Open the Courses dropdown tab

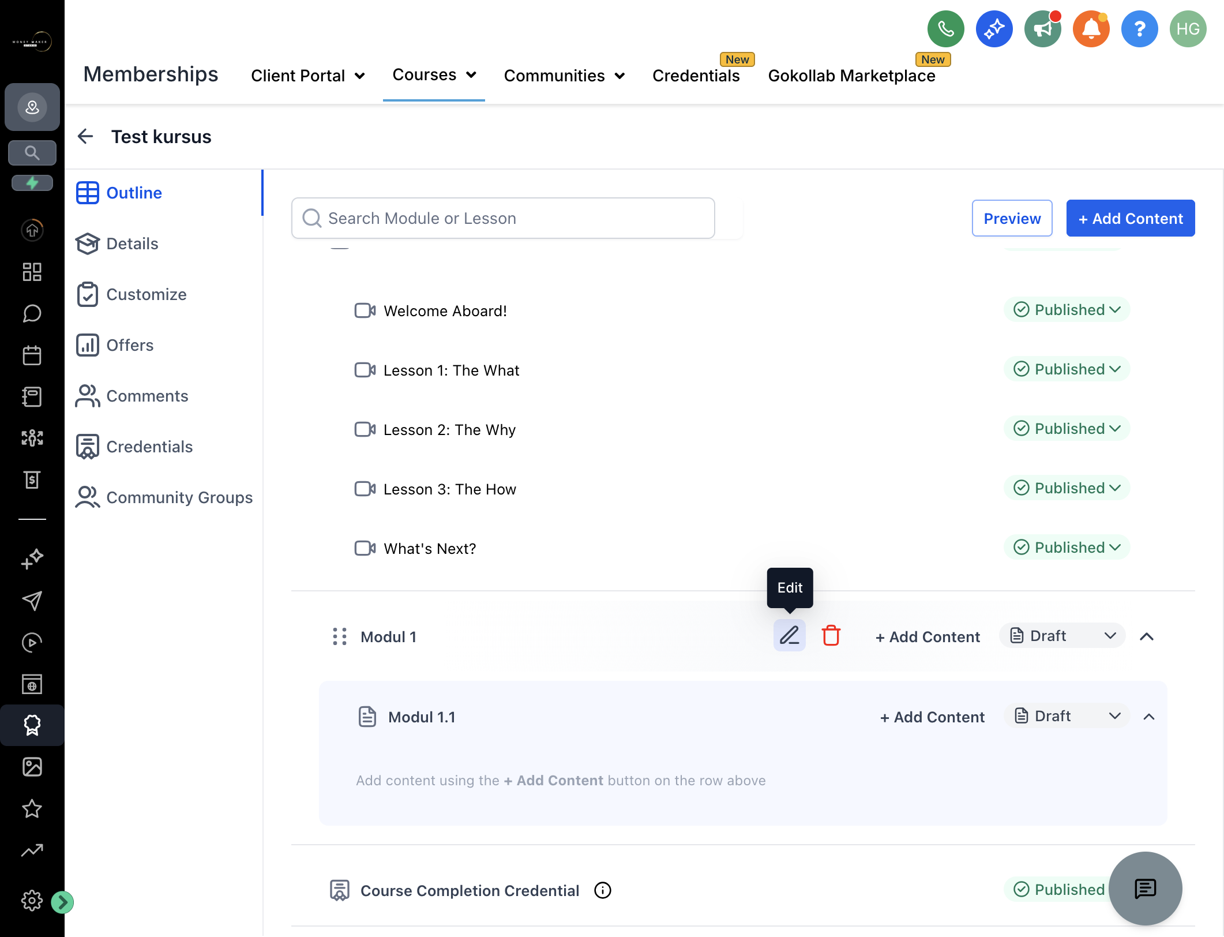point(434,74)
